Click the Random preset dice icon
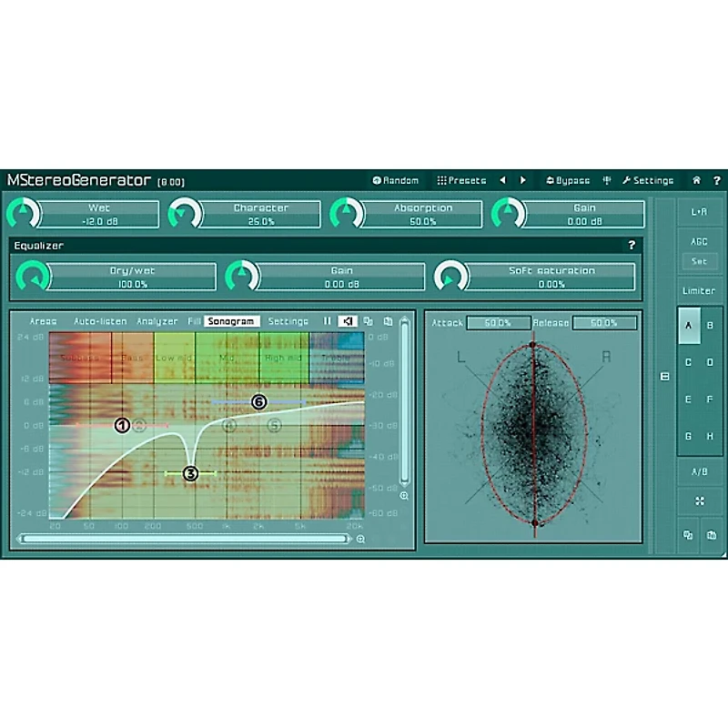Screen dimensions: 728x728 (x=377, y=180)
